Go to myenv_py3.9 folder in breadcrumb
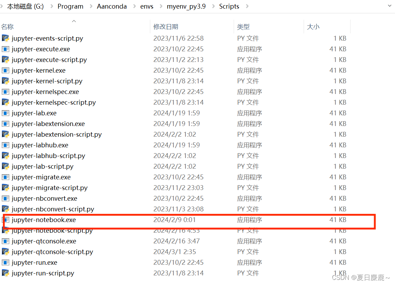 (x=186, y=6)
